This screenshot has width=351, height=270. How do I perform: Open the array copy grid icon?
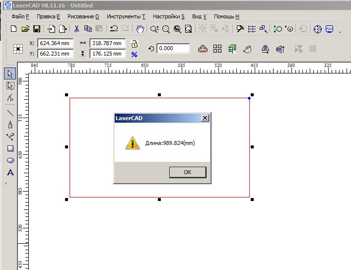[x=217, y=49]
